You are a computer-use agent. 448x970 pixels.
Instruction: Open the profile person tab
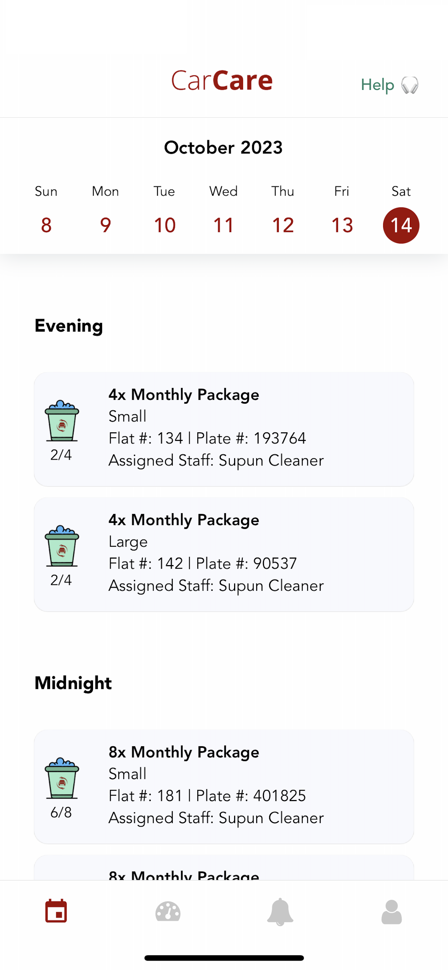click(391, 912)
